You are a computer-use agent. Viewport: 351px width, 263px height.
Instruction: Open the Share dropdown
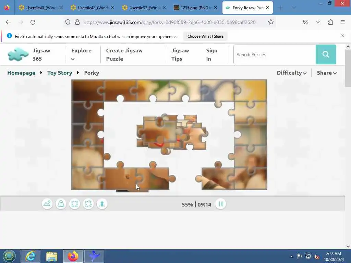327,73
